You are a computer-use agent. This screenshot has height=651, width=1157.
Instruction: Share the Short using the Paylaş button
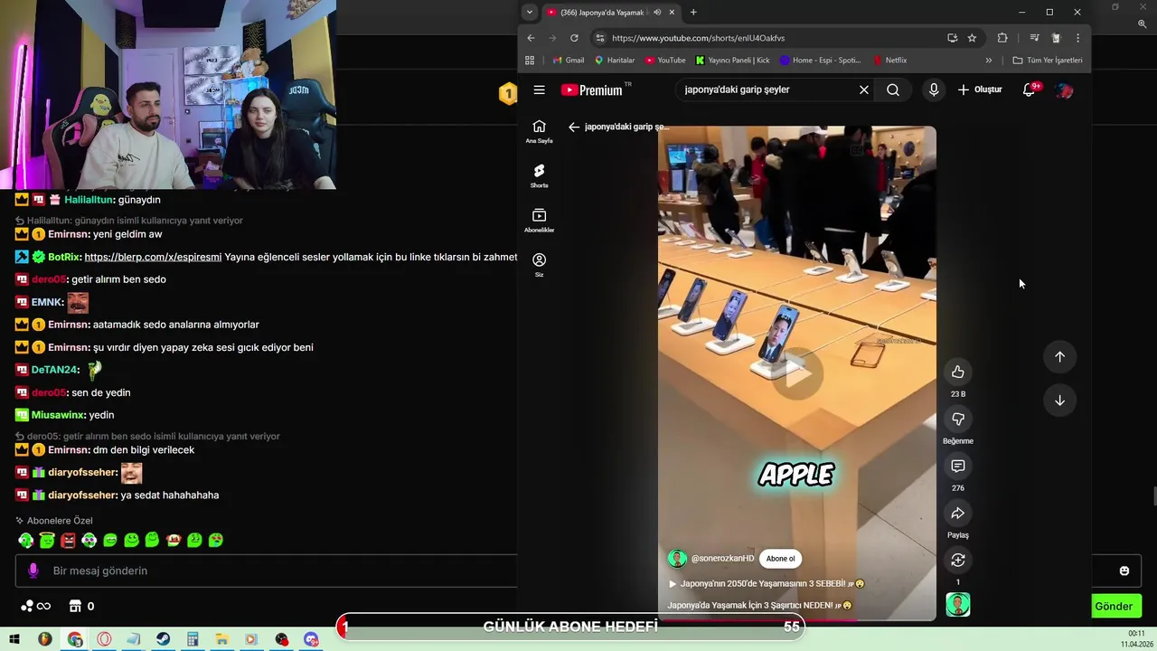[958, 513]
